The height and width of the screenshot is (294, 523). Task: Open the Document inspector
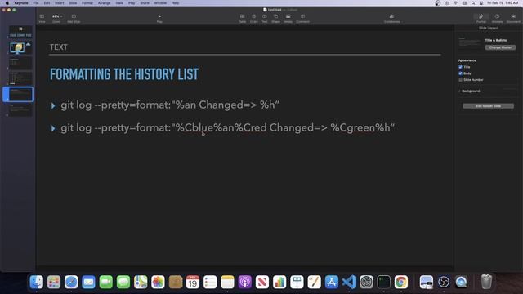(x=513, y=18)
